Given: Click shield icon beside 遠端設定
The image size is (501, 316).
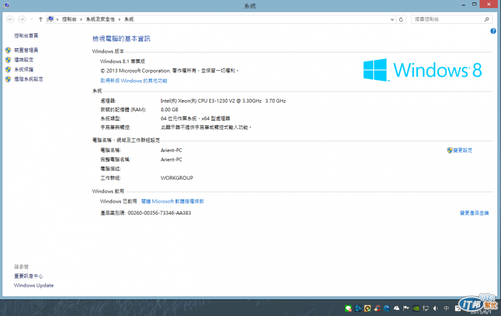Looking at the screenshot, I should 8,59.
